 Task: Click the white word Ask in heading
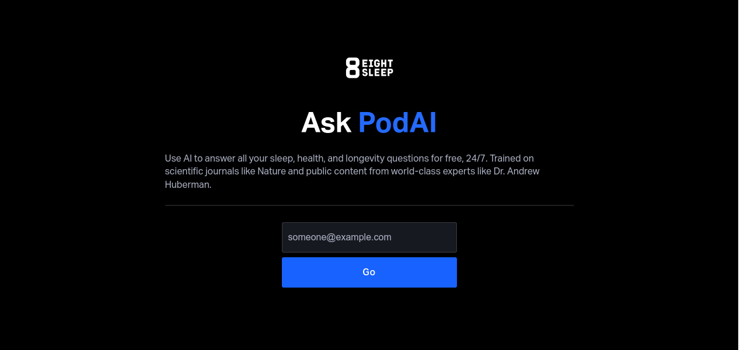[326, 123]
